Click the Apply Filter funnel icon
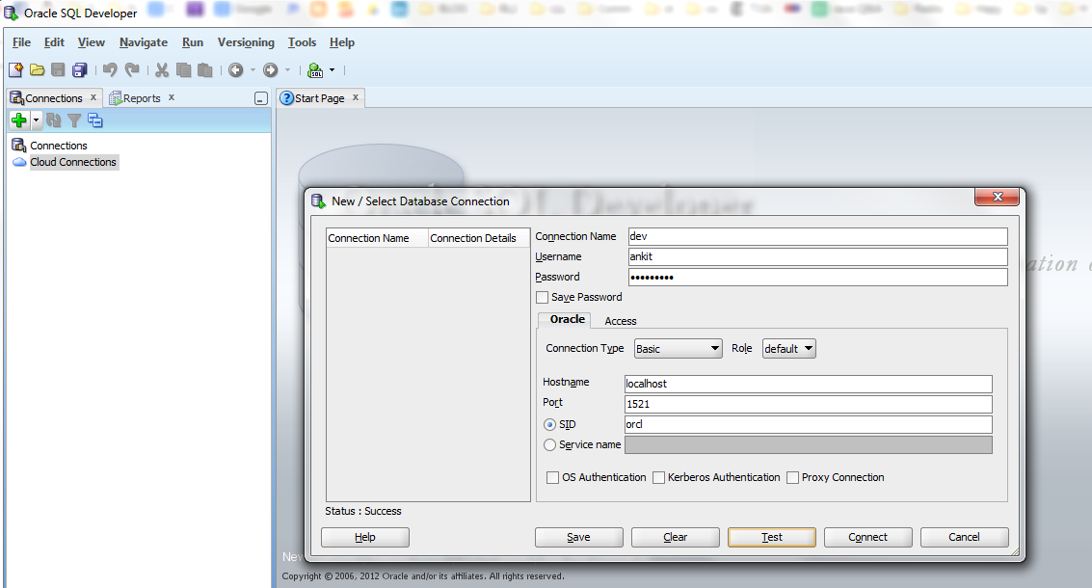Screen dimensions: 1092x588 point(74,120)
